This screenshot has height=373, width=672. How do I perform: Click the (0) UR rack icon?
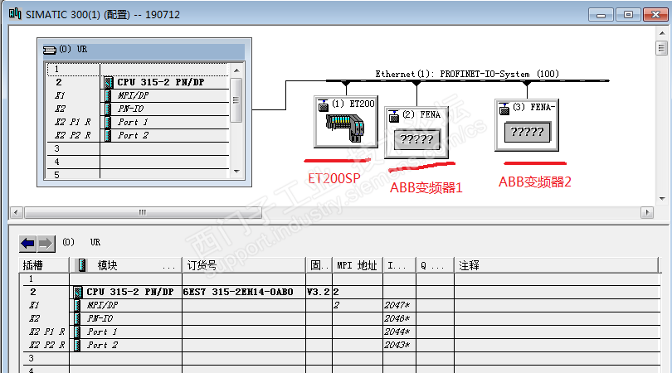[x=50, y=50]
